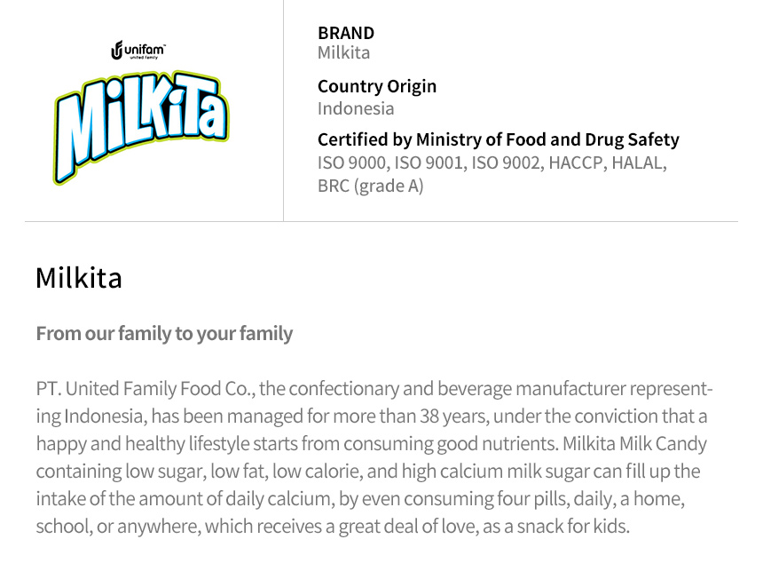Click the large Milkita section title
This screenshot has width=763, height=571.
(79, 278)
